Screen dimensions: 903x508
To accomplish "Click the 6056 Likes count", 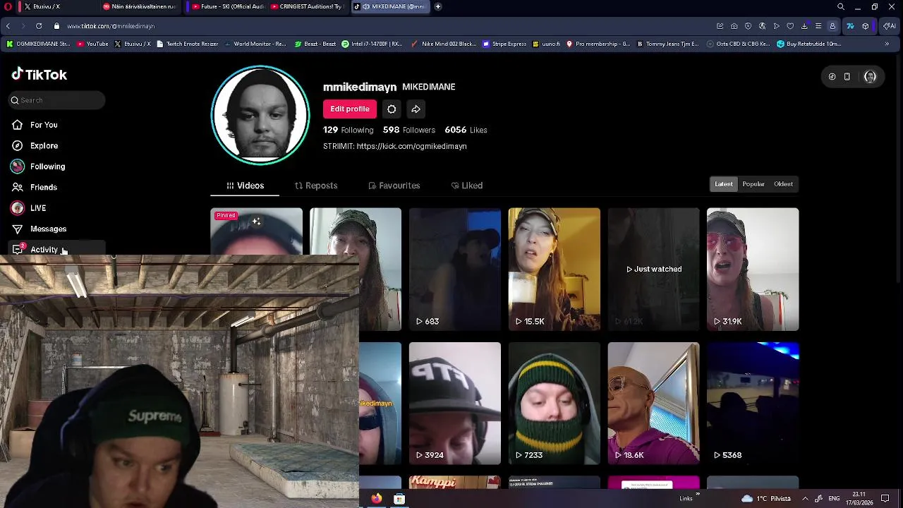I will [466, 130].
